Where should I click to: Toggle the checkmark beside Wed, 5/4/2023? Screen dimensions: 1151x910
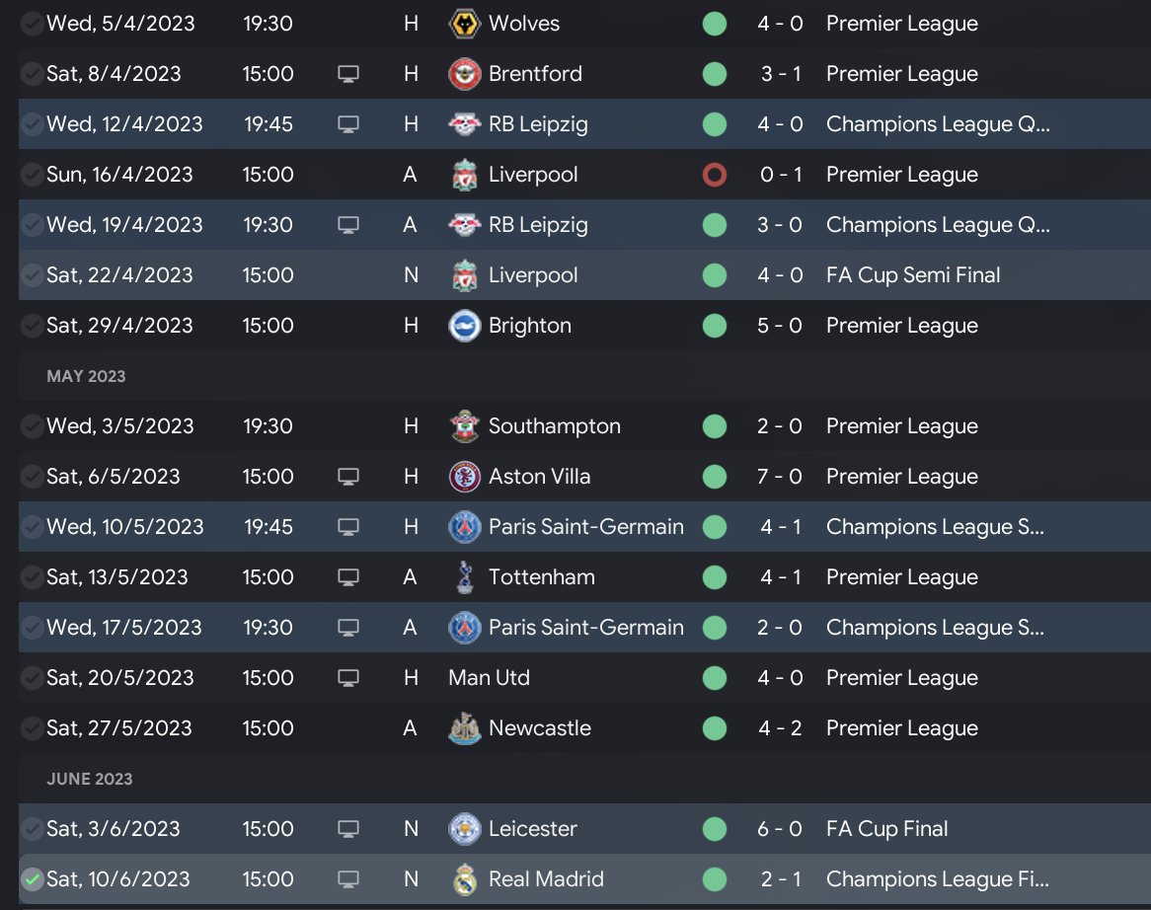[x=33, y=23]
